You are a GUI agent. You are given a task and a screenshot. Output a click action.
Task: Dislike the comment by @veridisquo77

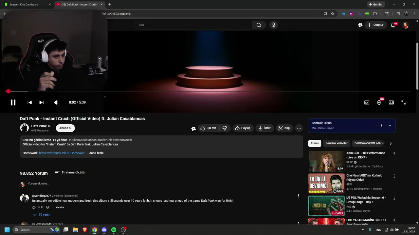[x=48, y=207]
